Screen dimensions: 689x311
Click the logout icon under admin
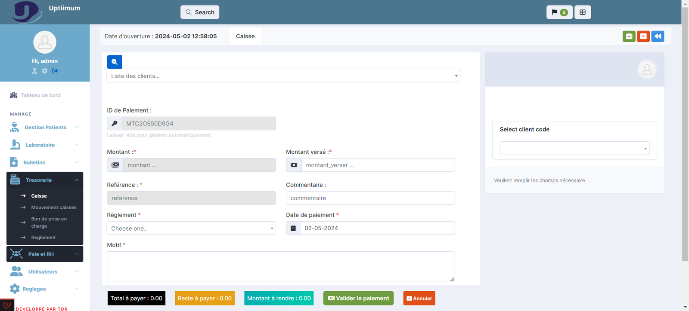(55, 71)
